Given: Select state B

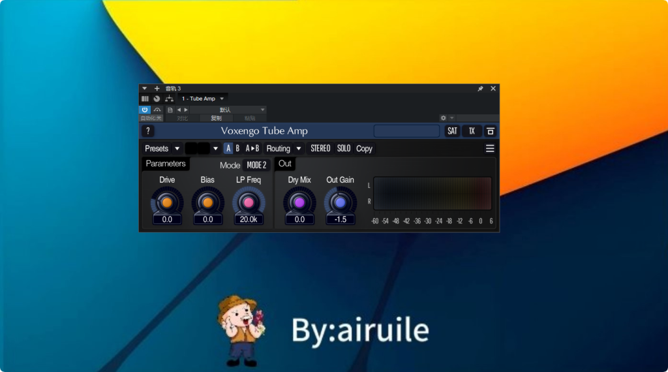Looking at the screenshot, I should 237,148.
